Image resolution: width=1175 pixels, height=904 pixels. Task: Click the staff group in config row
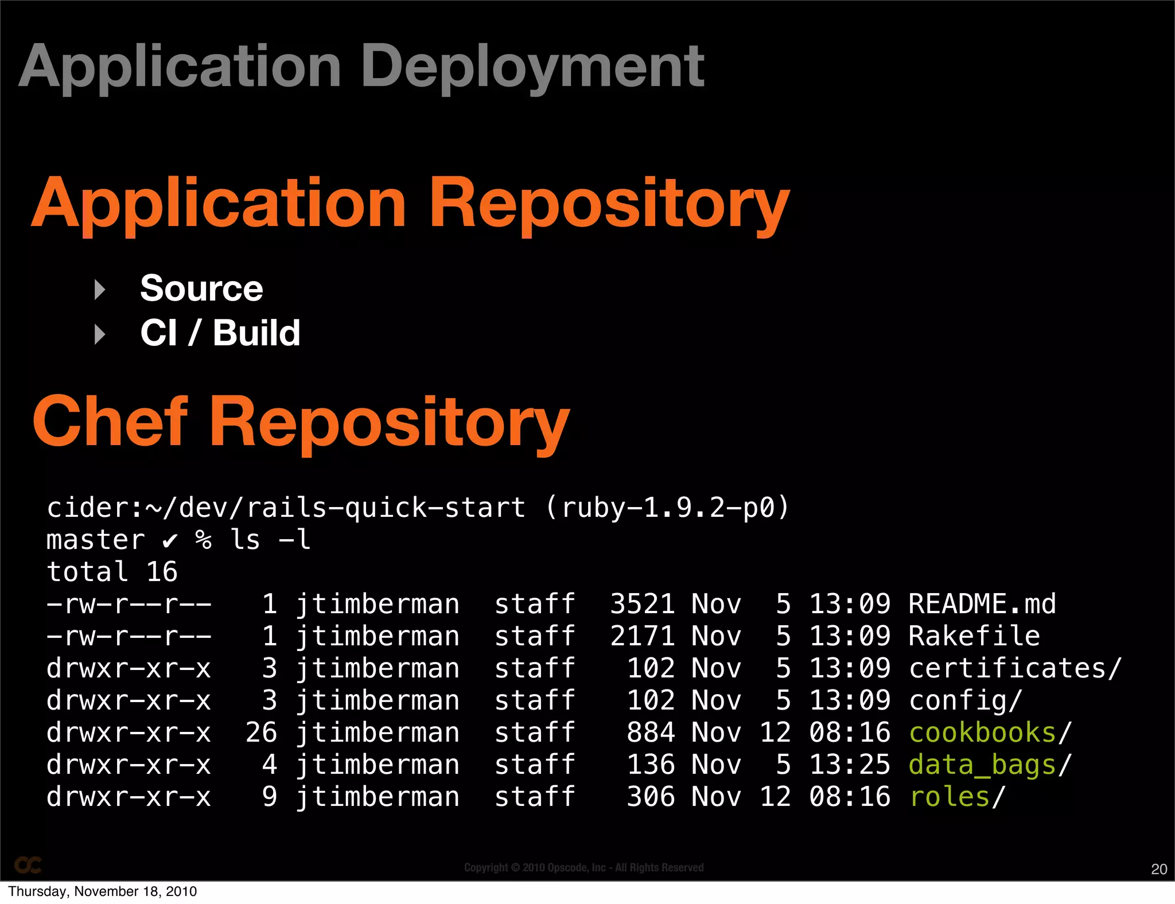(535, 700)
